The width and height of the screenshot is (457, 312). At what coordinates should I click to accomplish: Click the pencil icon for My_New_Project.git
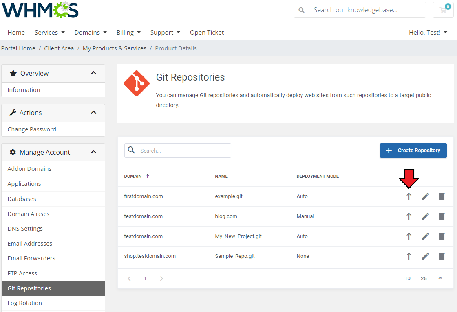425,236
